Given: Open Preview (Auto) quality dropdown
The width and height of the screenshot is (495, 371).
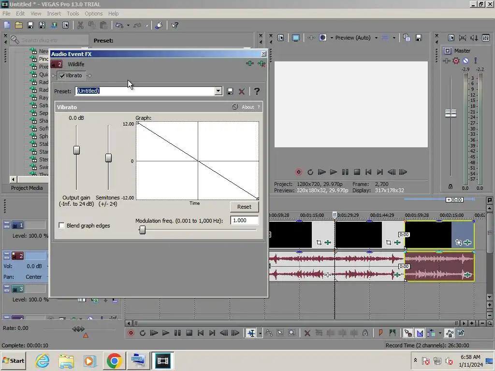Looking at the screenshot, I should pos(376,38).
